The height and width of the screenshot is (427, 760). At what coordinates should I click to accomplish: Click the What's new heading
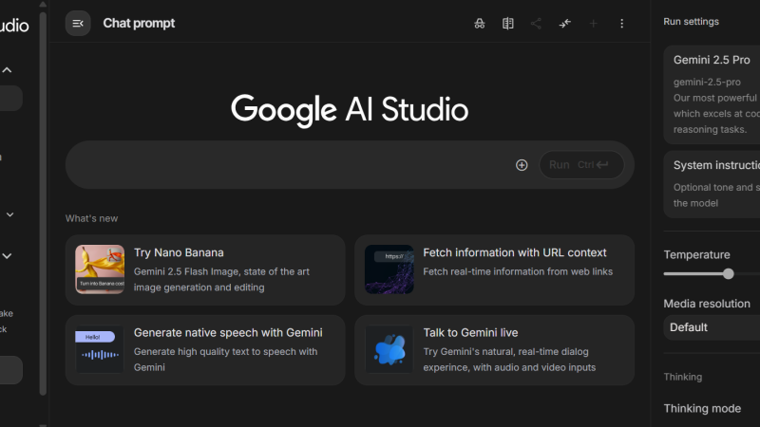91,218
